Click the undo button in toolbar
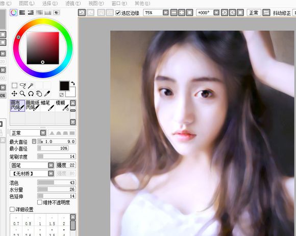 tap(82, 13)
